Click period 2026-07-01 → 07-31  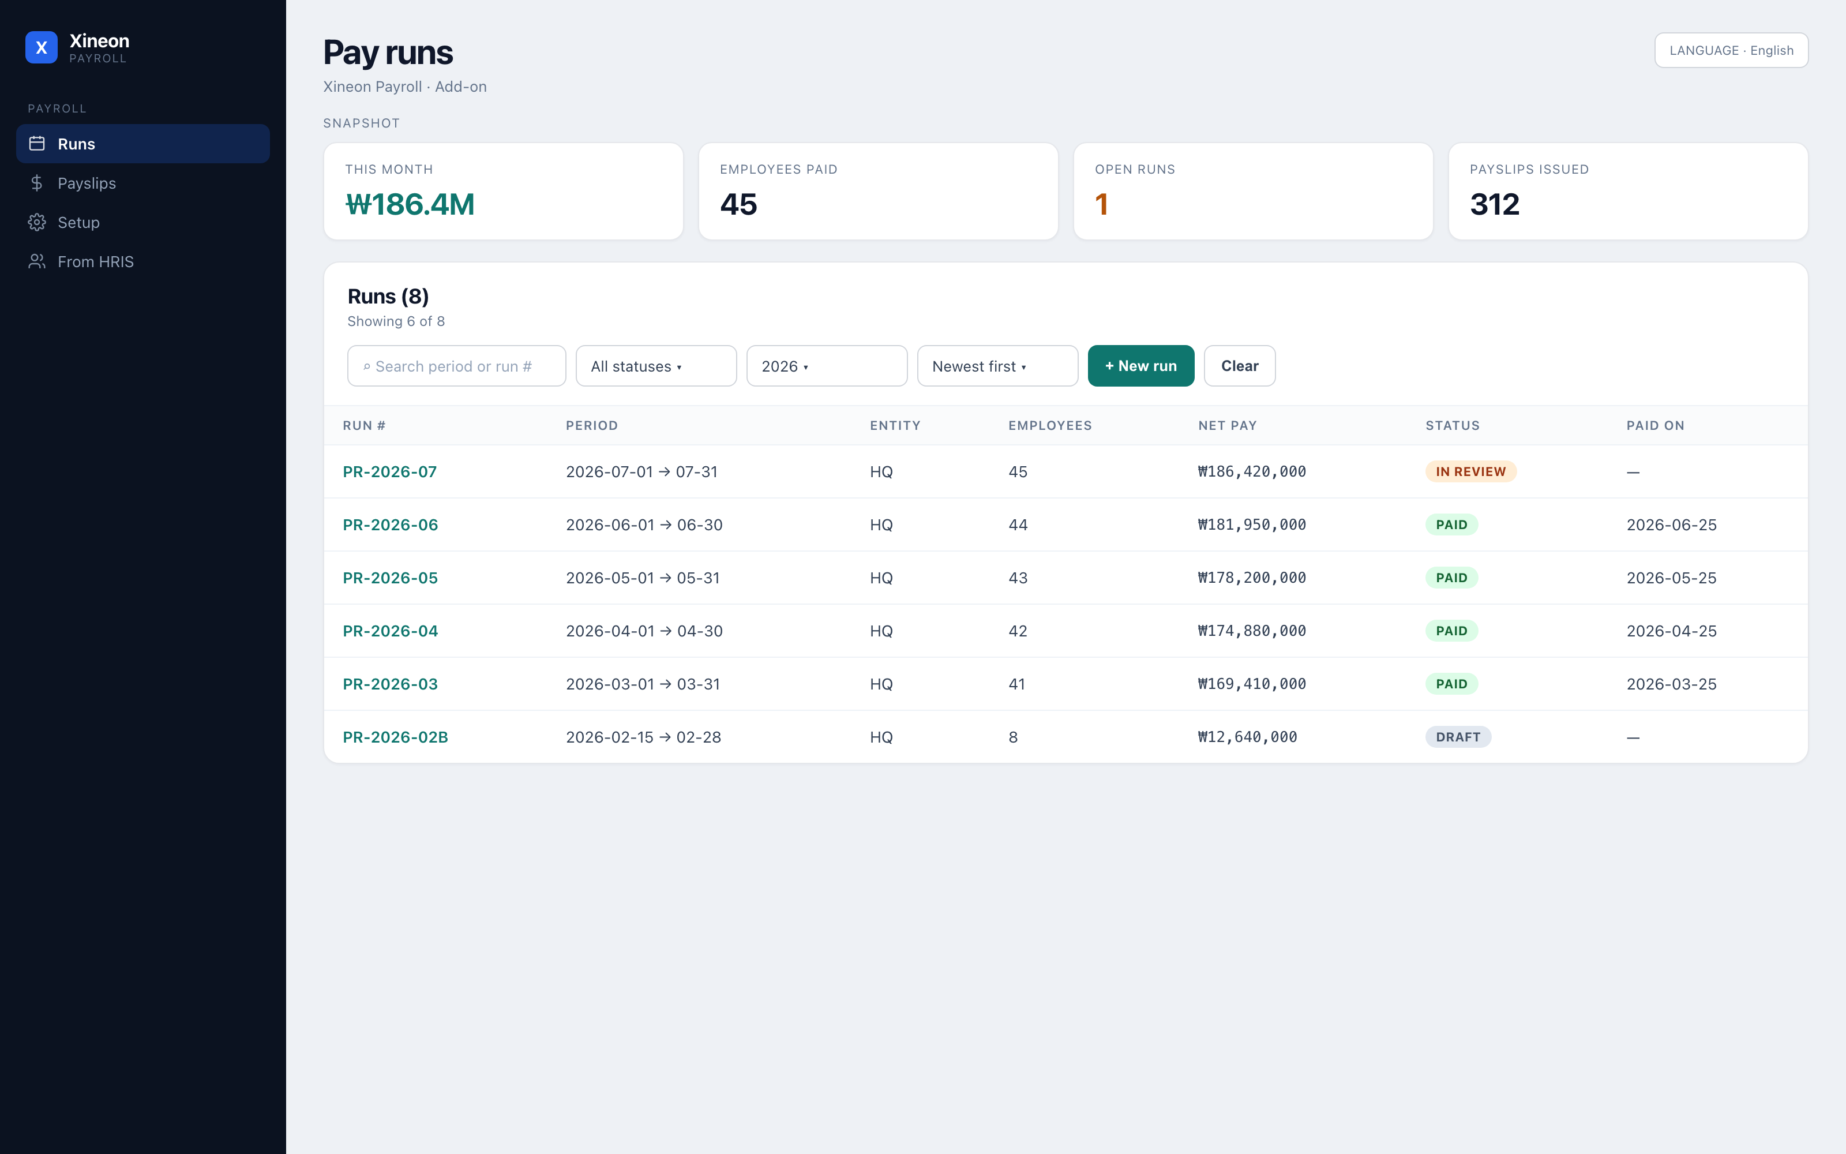641,471
